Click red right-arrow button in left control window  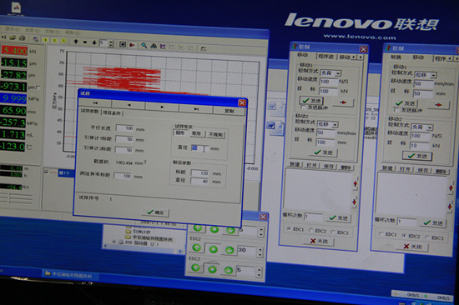click(343, 102)
